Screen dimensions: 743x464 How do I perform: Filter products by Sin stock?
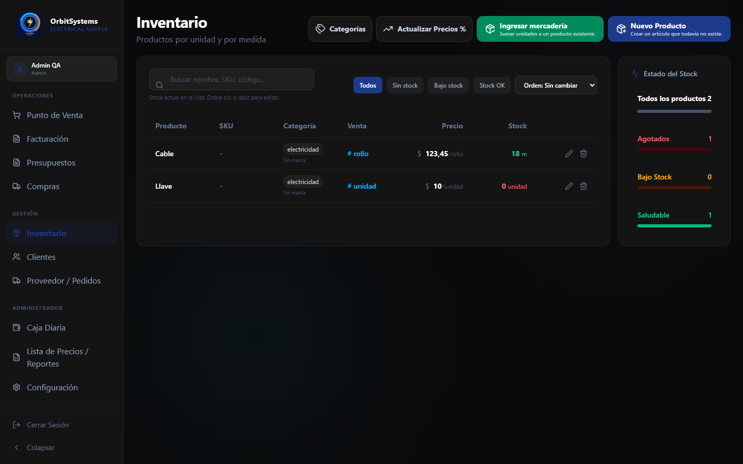pyautogui.click(x=405, y=86)
